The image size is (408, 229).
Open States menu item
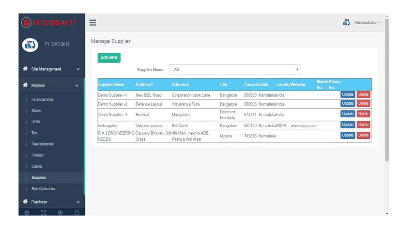pos(36,111)
